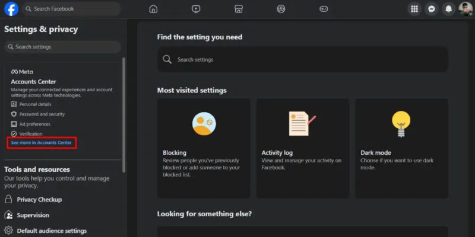Click the Find the setting you need heading
The height and width of the screenshot is (237, 475).
tap(199, 37)
